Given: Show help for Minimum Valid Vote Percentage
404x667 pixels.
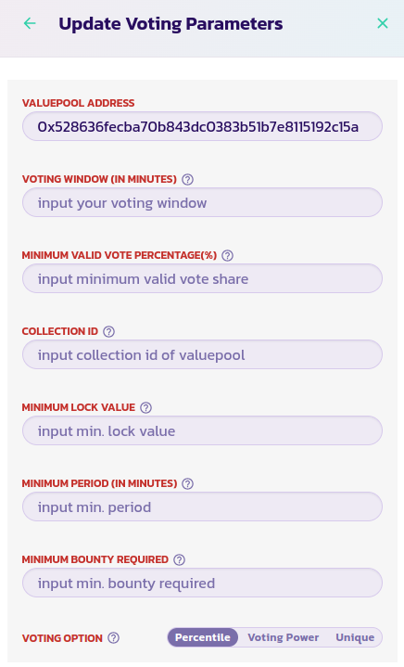Looking at the screenshot, I should [228, 255].
